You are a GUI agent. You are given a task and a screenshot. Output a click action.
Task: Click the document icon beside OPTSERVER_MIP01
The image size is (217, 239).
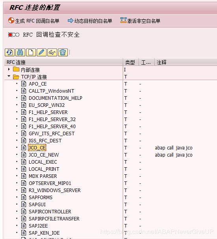pos(24,183)
